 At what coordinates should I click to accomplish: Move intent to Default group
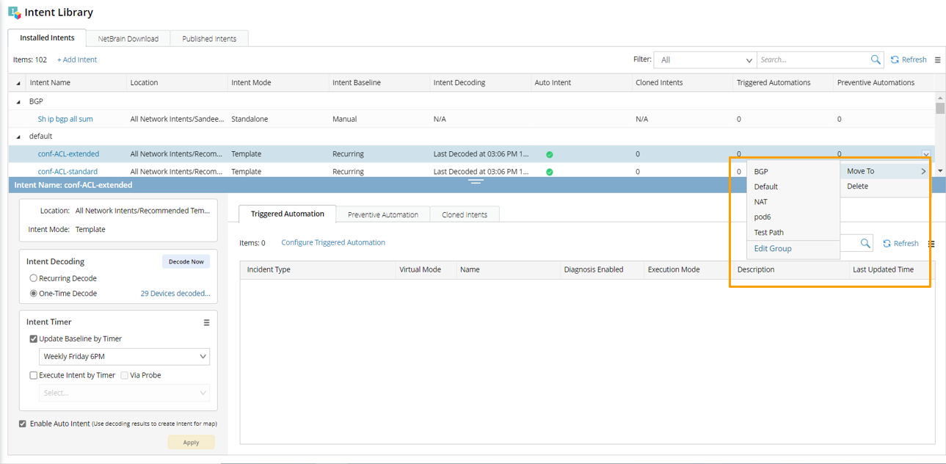pos(793,186)
